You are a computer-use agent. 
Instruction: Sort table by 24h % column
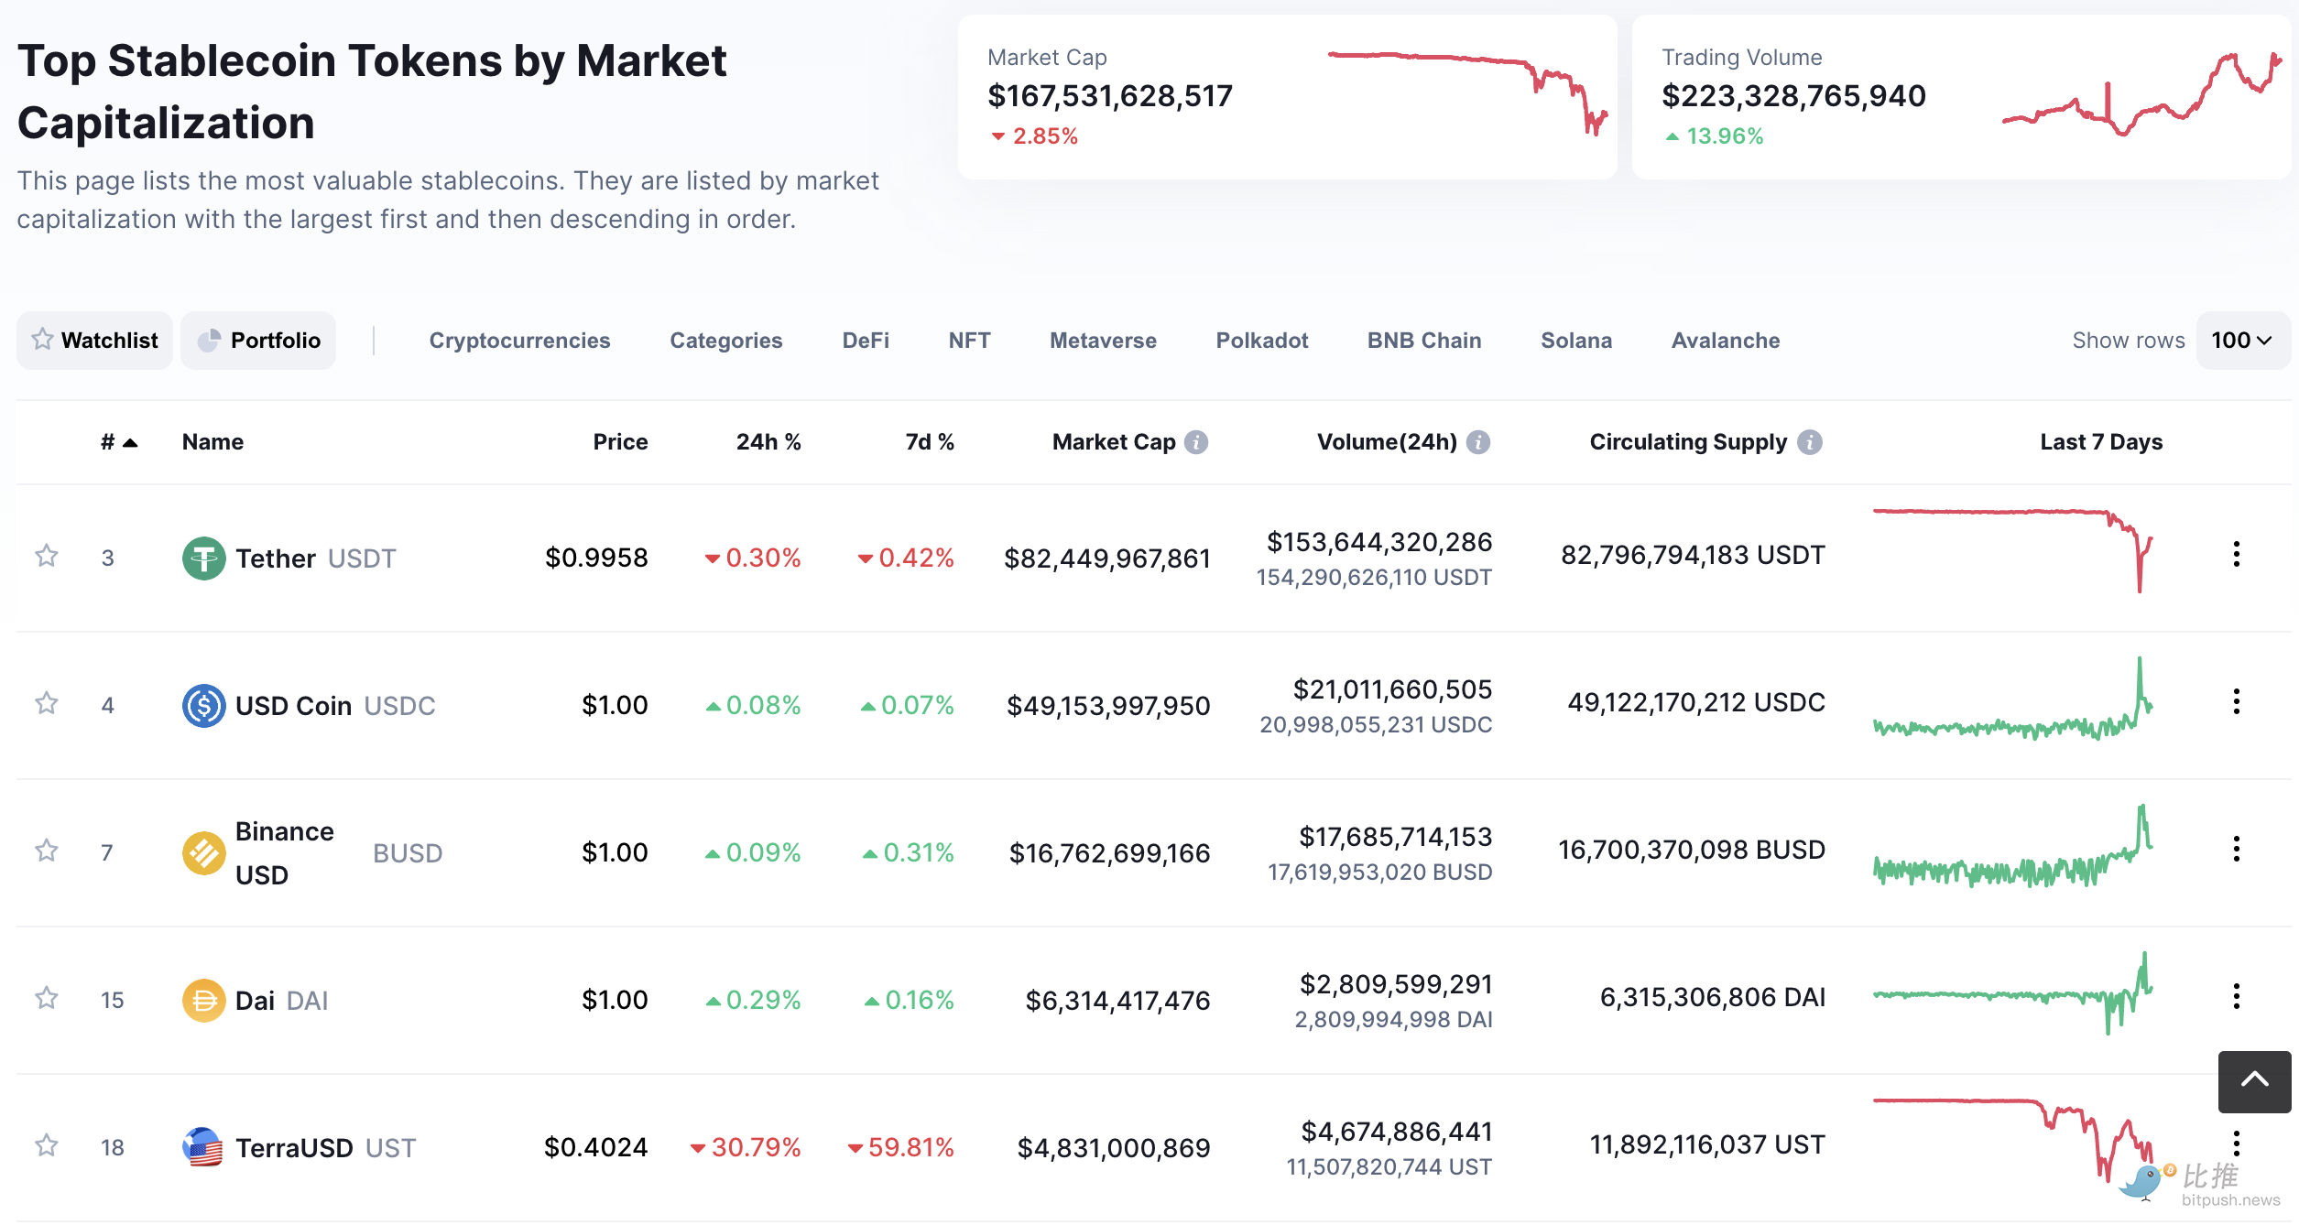(x=768, y=442)
